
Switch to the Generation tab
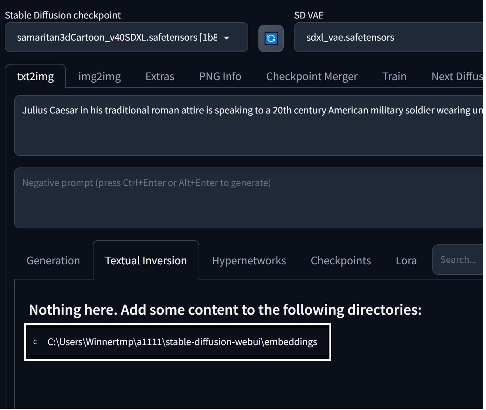(x=53, y=260)
